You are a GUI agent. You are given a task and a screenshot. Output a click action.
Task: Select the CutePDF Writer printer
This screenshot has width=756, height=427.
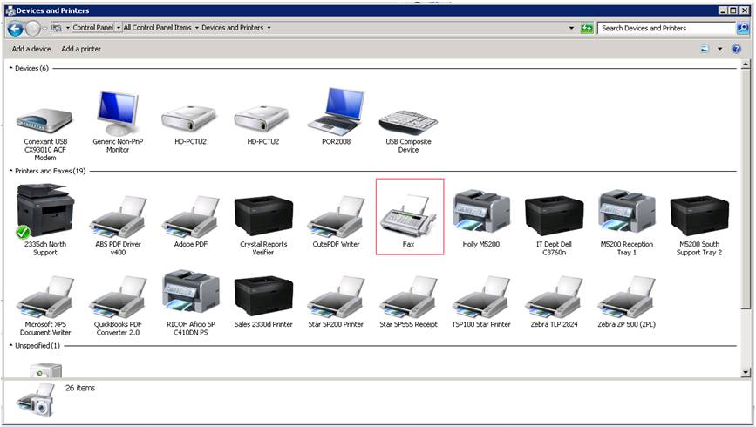pos(336,221)
